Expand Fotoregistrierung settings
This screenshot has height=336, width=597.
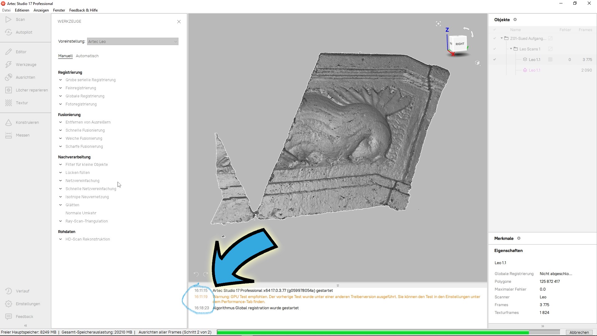[61, 104]
